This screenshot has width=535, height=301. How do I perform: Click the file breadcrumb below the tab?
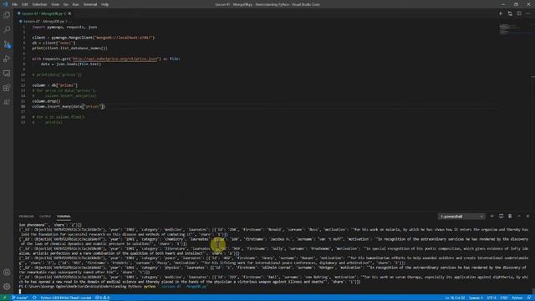click(43, 21)
